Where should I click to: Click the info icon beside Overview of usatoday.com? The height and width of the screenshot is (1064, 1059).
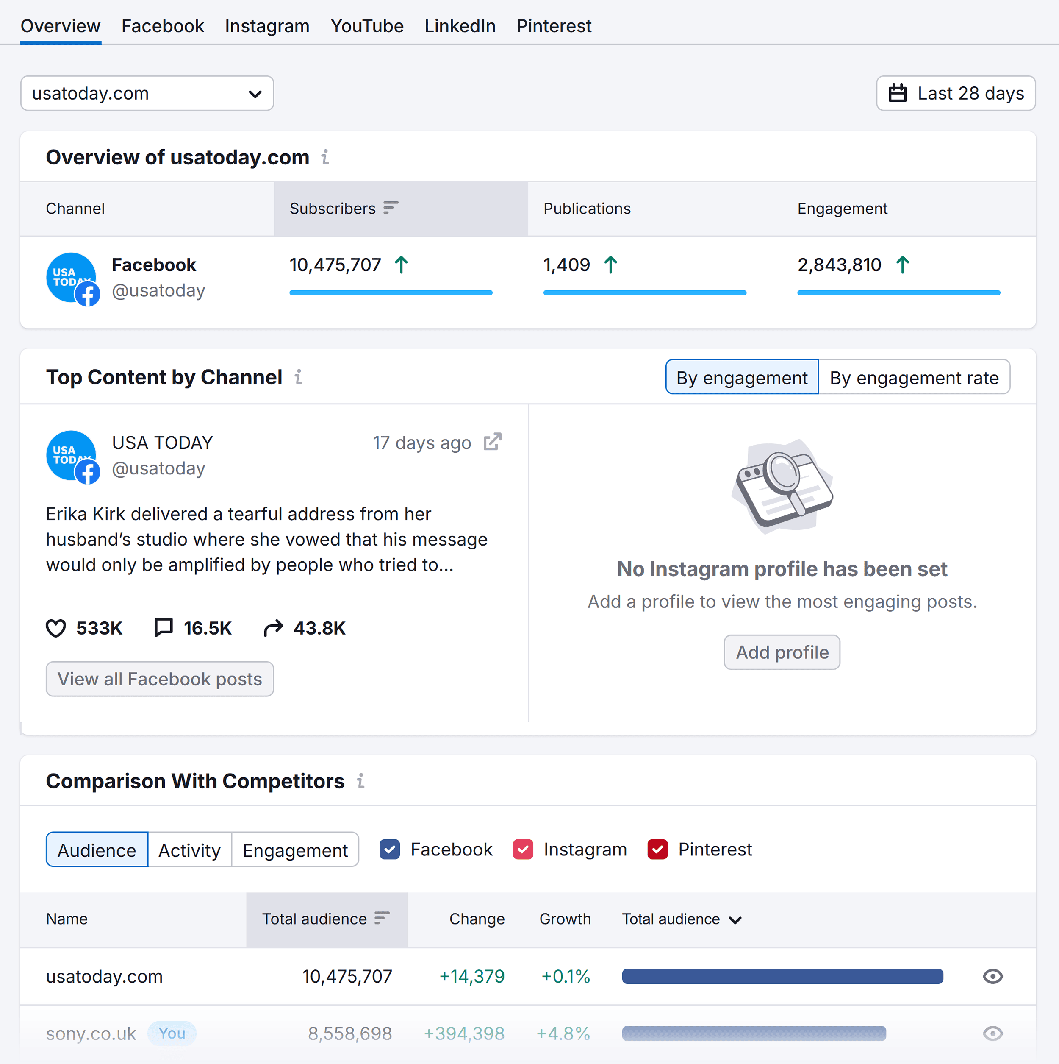point(325,158)
